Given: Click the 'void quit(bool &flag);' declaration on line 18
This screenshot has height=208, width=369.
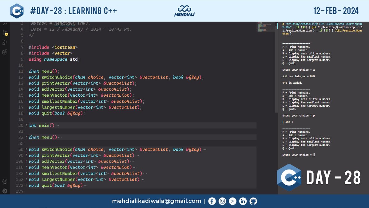Looking at the screenshot, I should [57, 113].
